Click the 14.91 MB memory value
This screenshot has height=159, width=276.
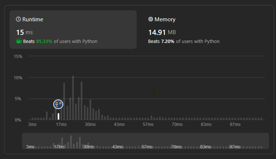(x=159, y=32)
